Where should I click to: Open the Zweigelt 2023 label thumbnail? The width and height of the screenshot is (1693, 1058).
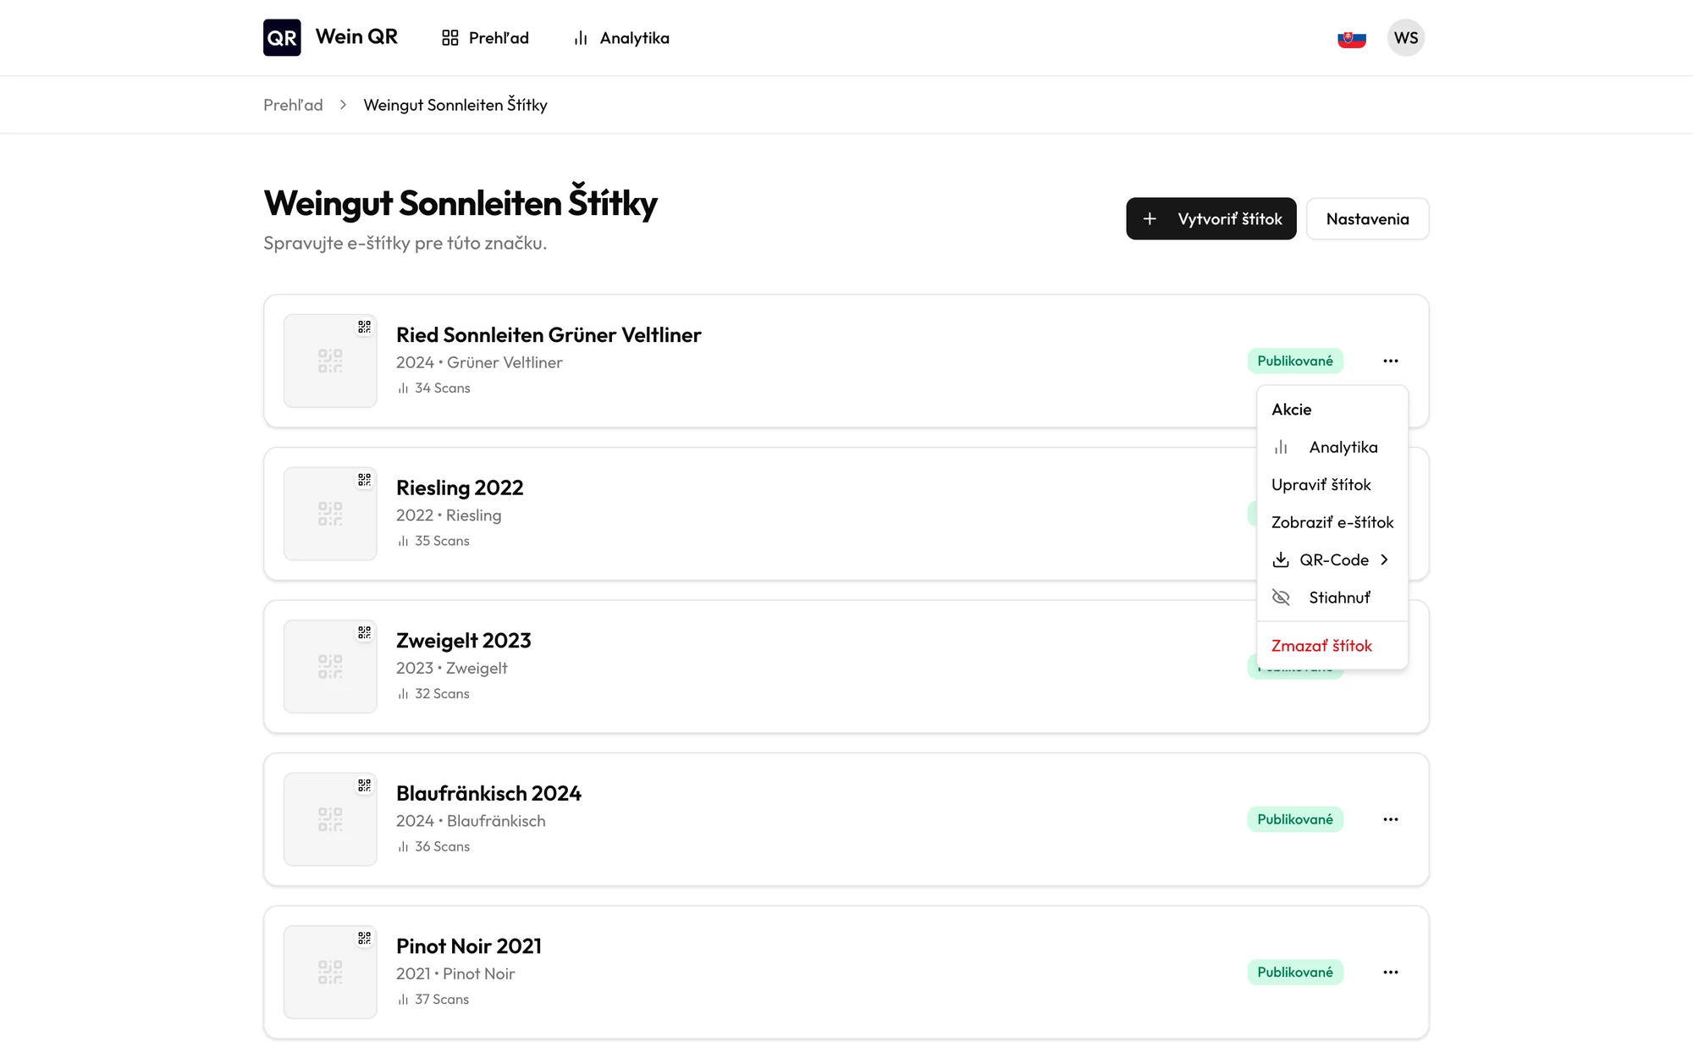pos(330,667)
